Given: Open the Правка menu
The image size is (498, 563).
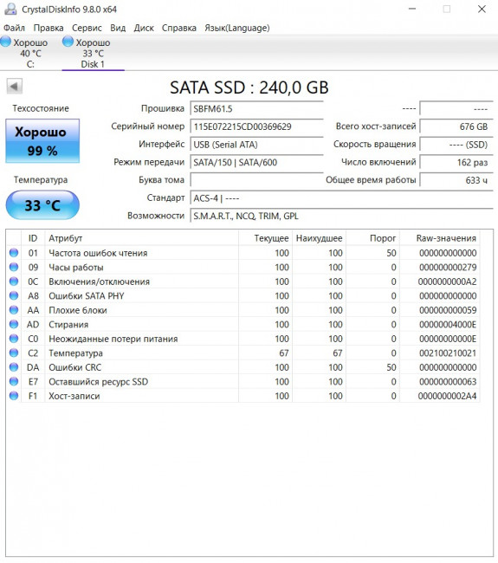Looking at the screenshot, I should 49,28.
